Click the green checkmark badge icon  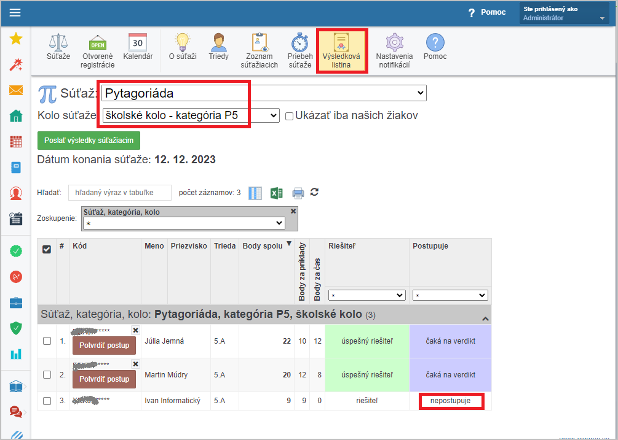16,251
